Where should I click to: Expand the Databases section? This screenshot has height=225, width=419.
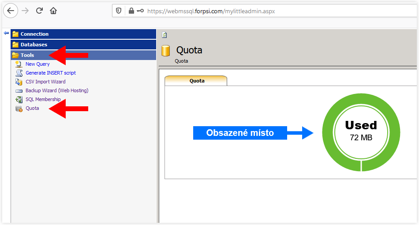(83, 45)
